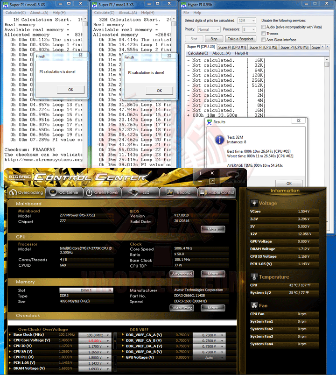Screen dimensions: 336x375
Task: Open CPU Core Voltage 1.5100 V dropdown
Action: 95,341
